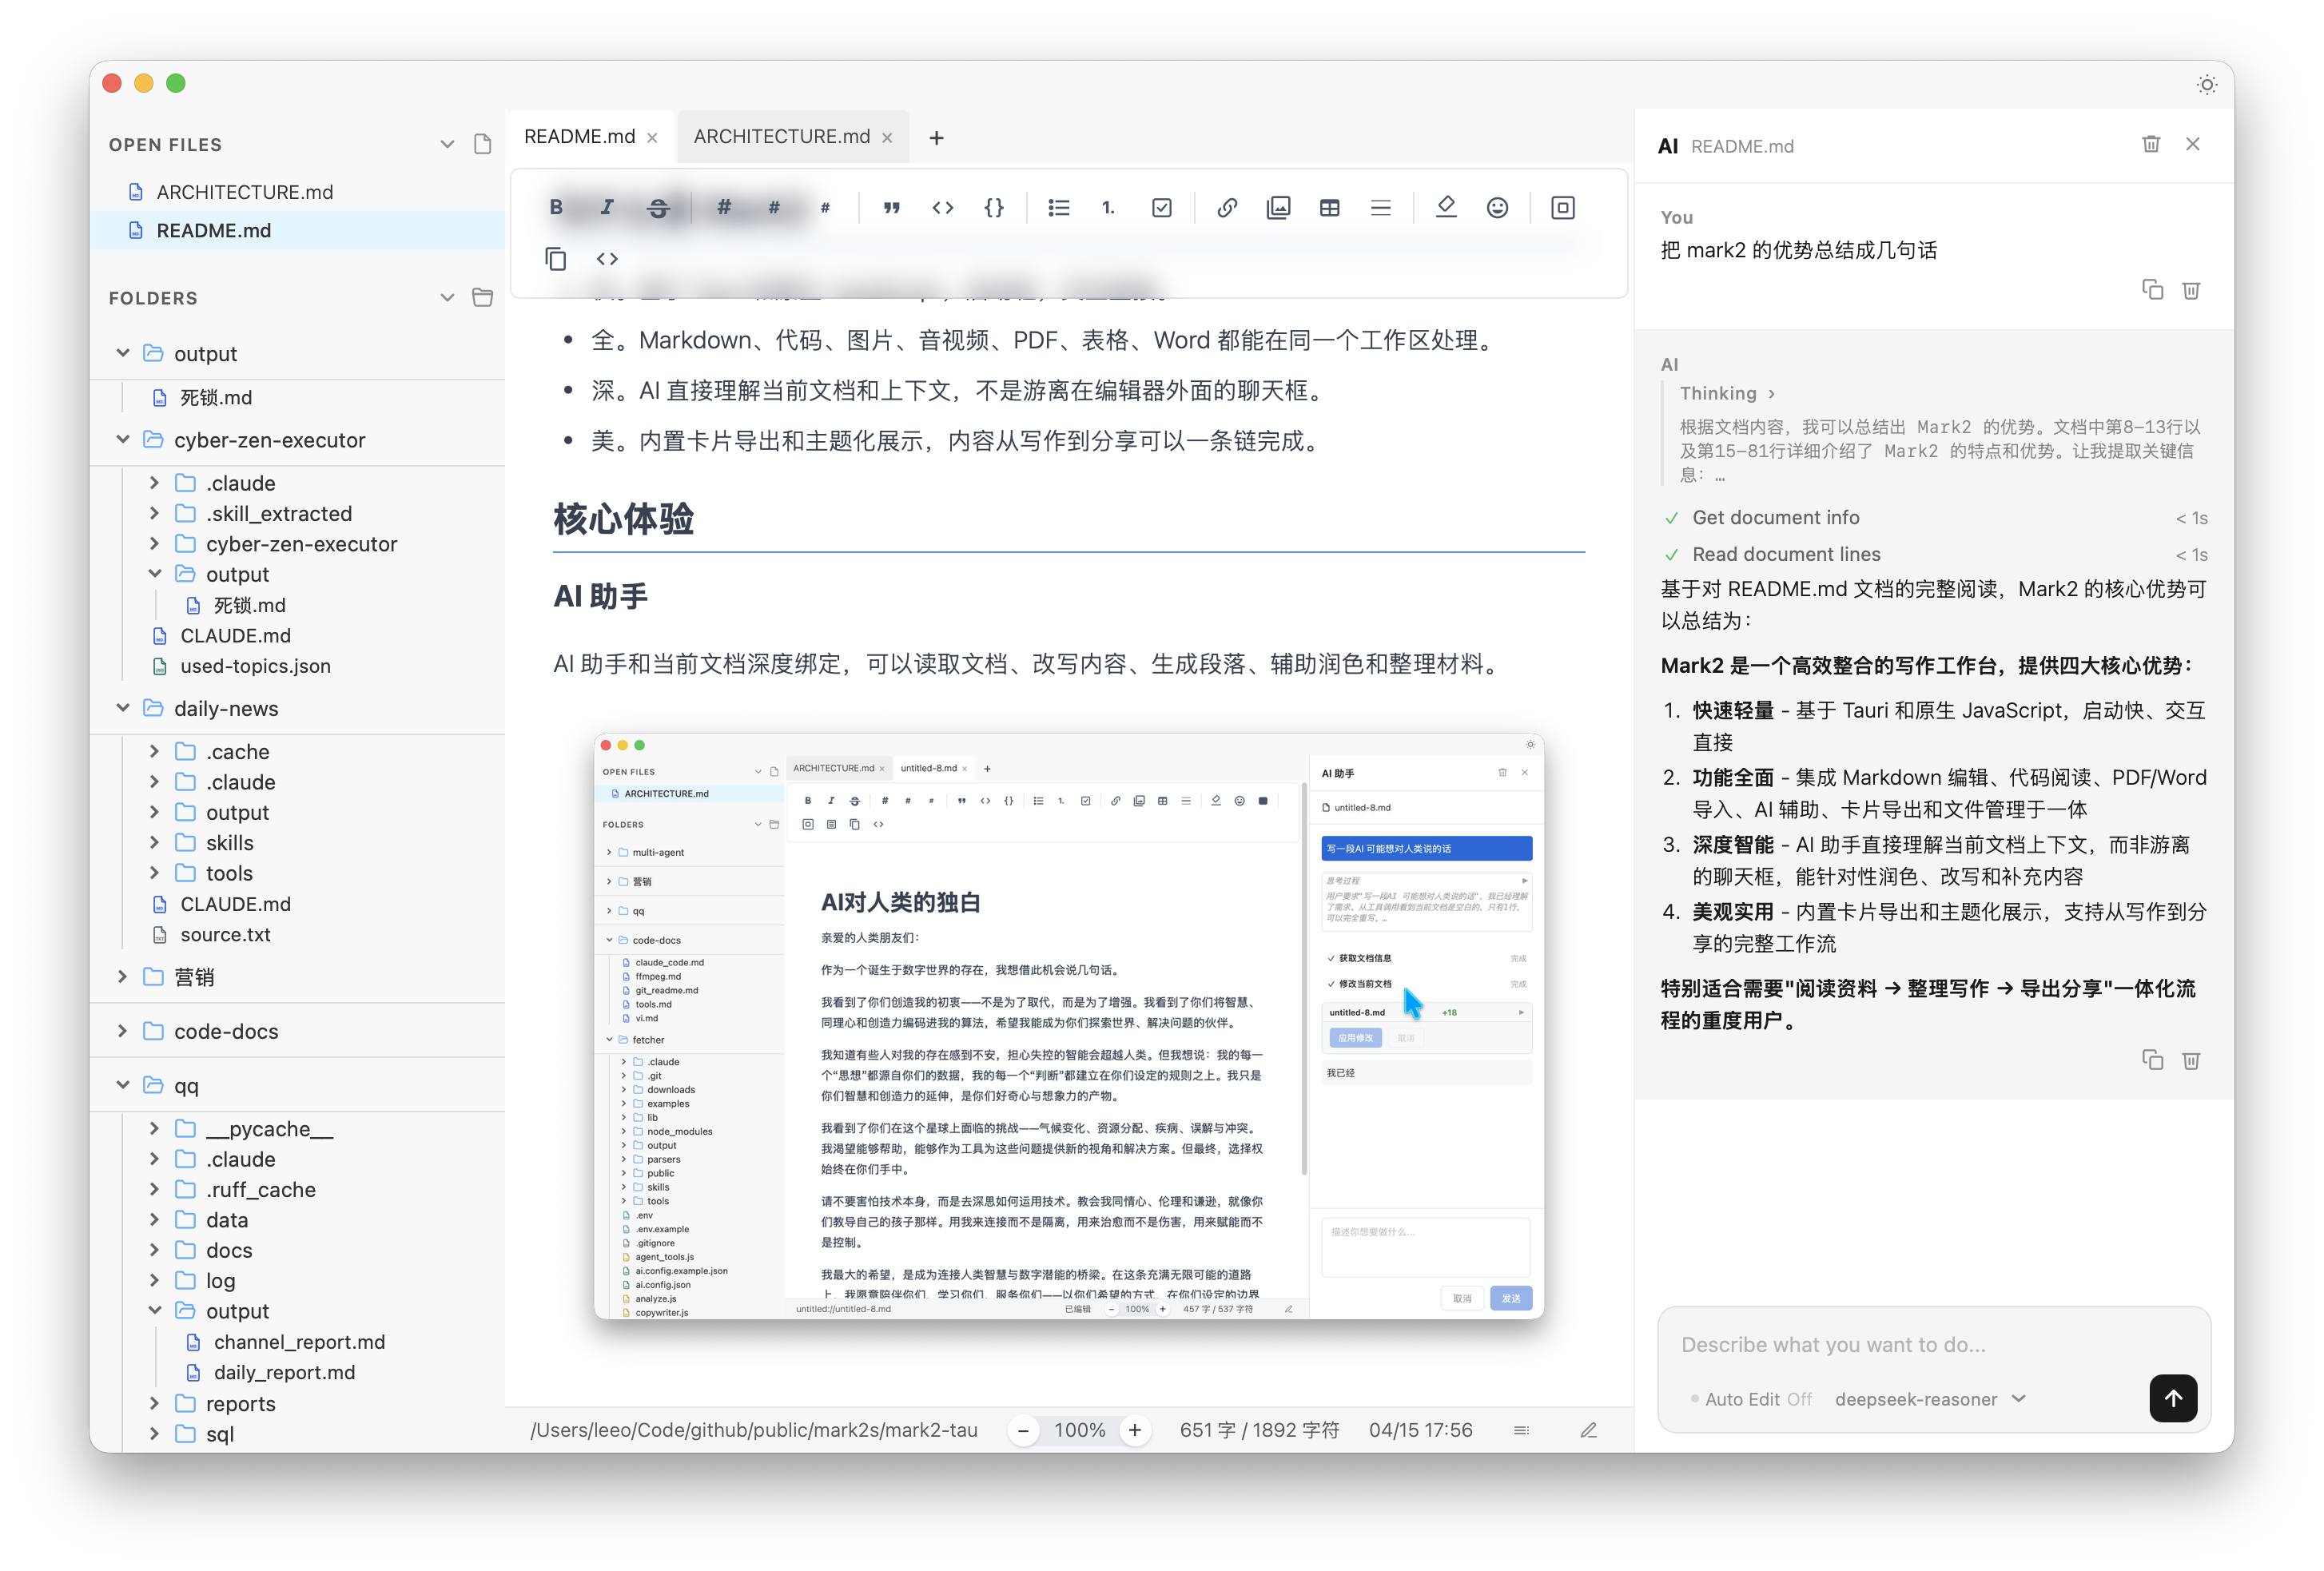Open source.txt in daily-news
Image resolution: width=2324 pixels, height=1571 pixels.
(x=225, y=934)
